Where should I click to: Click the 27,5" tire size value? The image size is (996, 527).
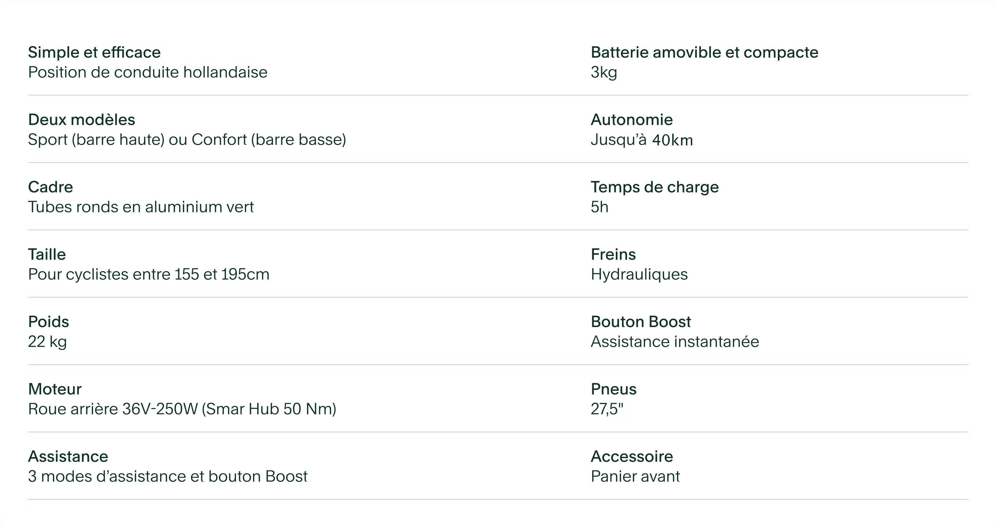coord(607,409)
